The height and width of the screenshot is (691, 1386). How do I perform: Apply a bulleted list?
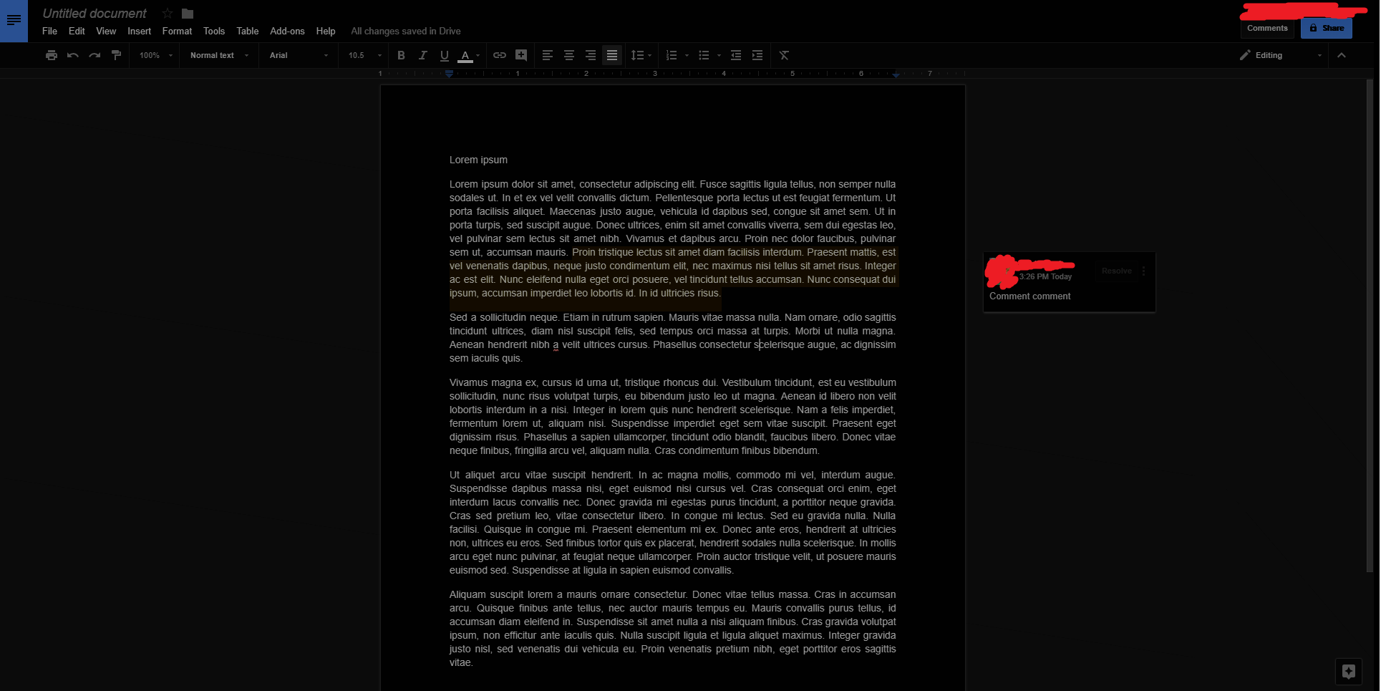[x=704, y=55]
